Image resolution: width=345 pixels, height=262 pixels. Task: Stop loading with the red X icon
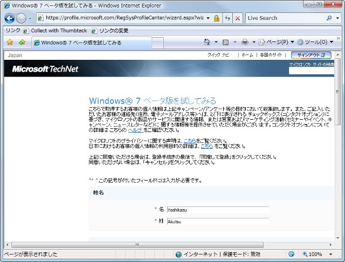(x=238, y=18)
